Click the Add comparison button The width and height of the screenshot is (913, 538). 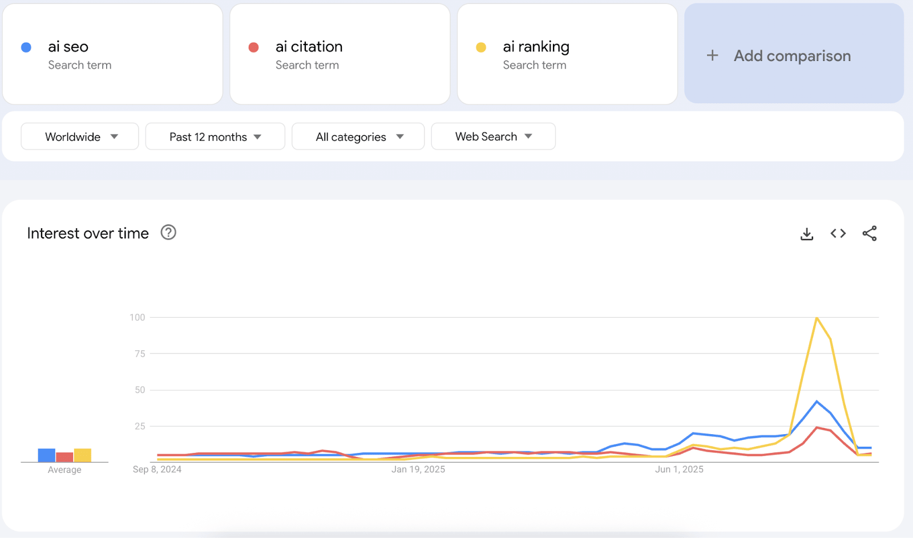tap(793, 55)
